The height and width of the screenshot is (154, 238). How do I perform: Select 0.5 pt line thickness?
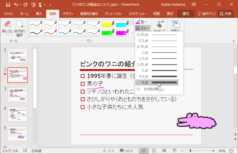pos(157,41)
